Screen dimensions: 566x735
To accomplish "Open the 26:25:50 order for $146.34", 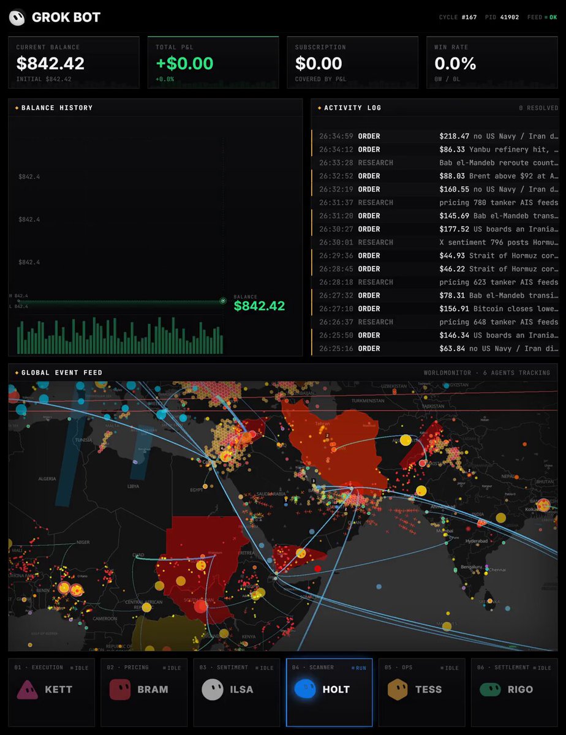I will [435, 335].
